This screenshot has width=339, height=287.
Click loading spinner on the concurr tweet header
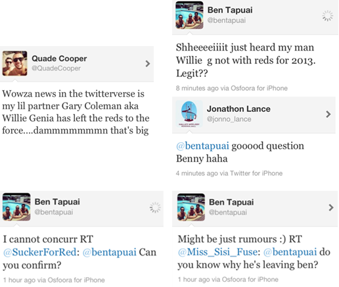[x=155, y=207]
